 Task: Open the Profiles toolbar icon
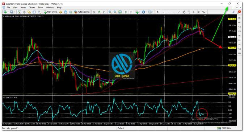[x=12, y=12]
